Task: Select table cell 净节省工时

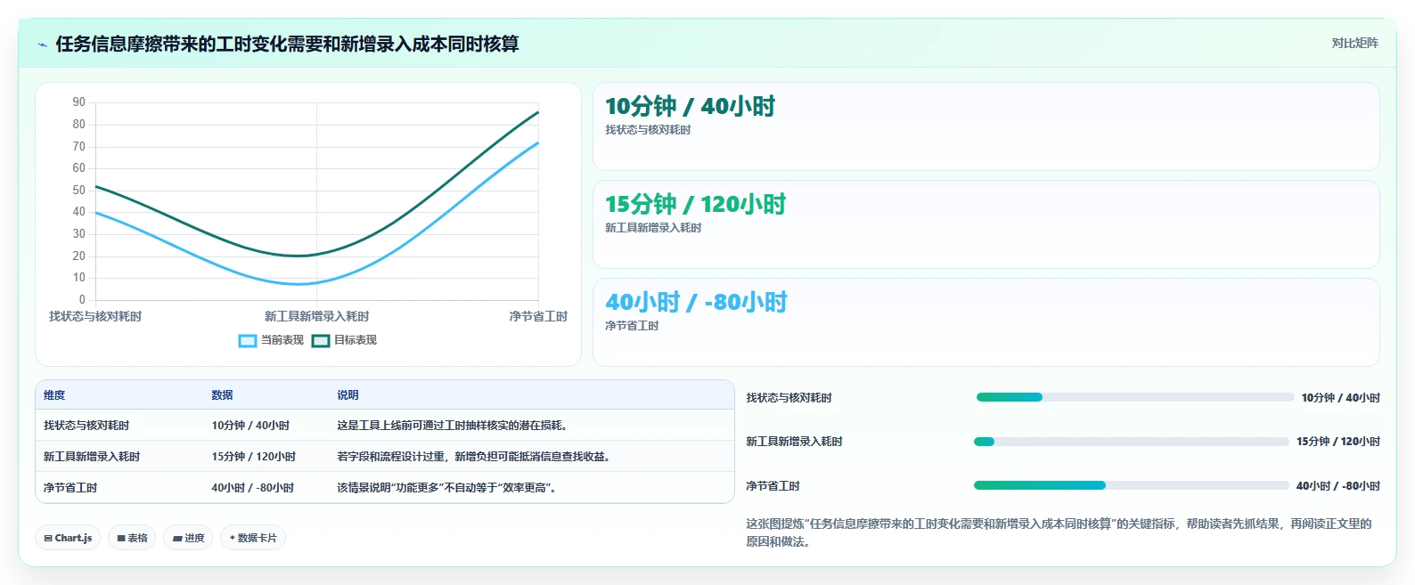Action: click(x=70, y=488)
